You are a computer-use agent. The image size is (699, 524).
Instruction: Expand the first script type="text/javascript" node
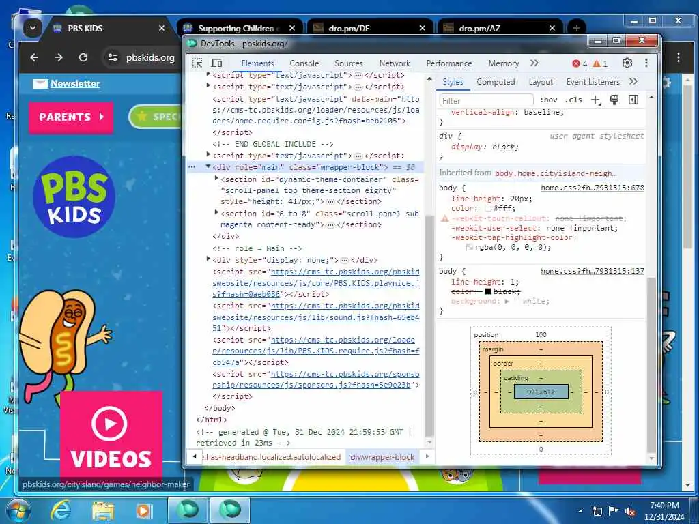coord(208,74)
